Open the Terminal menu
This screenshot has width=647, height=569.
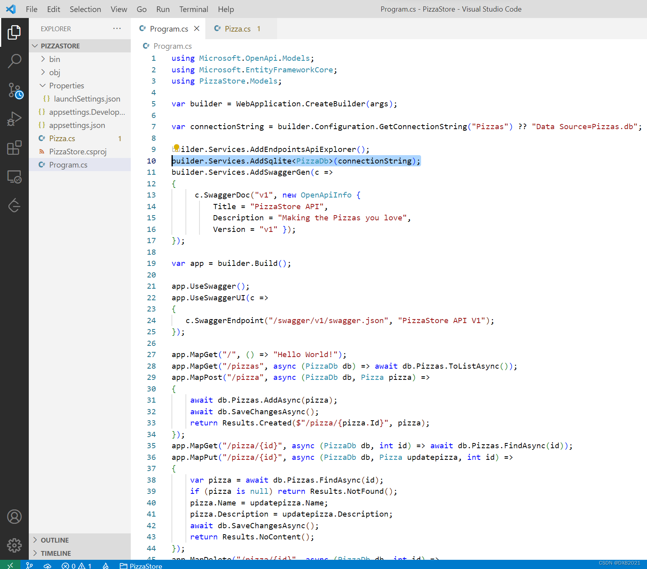(x=194, y=9)
